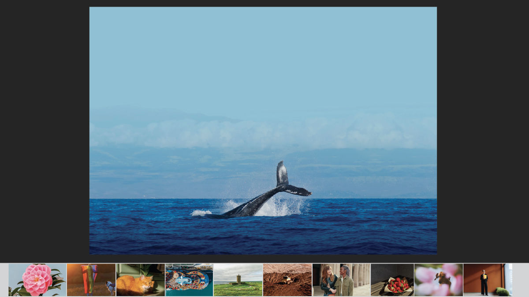Click the cloud band in the main photo

(x=263, y=132)
